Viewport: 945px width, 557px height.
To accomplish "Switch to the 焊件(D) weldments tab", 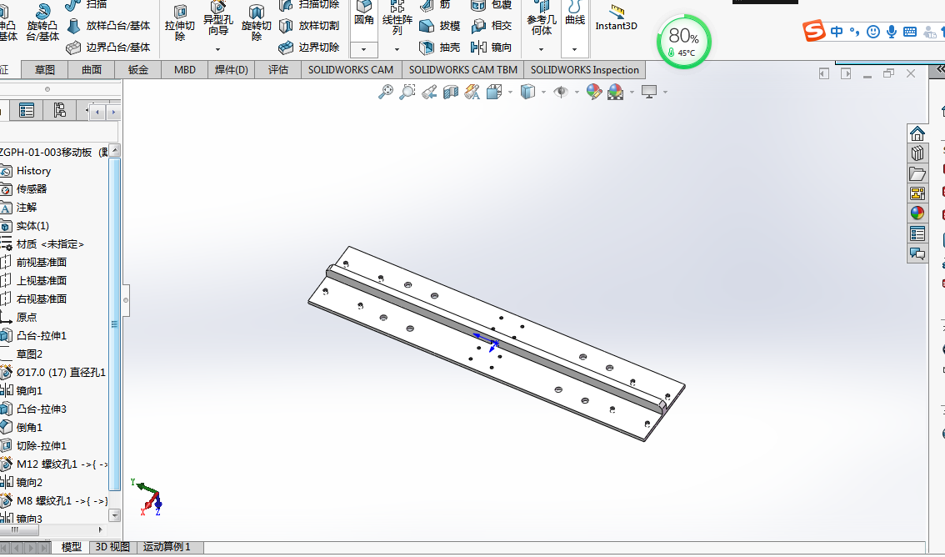I will [x=232, y=70].
